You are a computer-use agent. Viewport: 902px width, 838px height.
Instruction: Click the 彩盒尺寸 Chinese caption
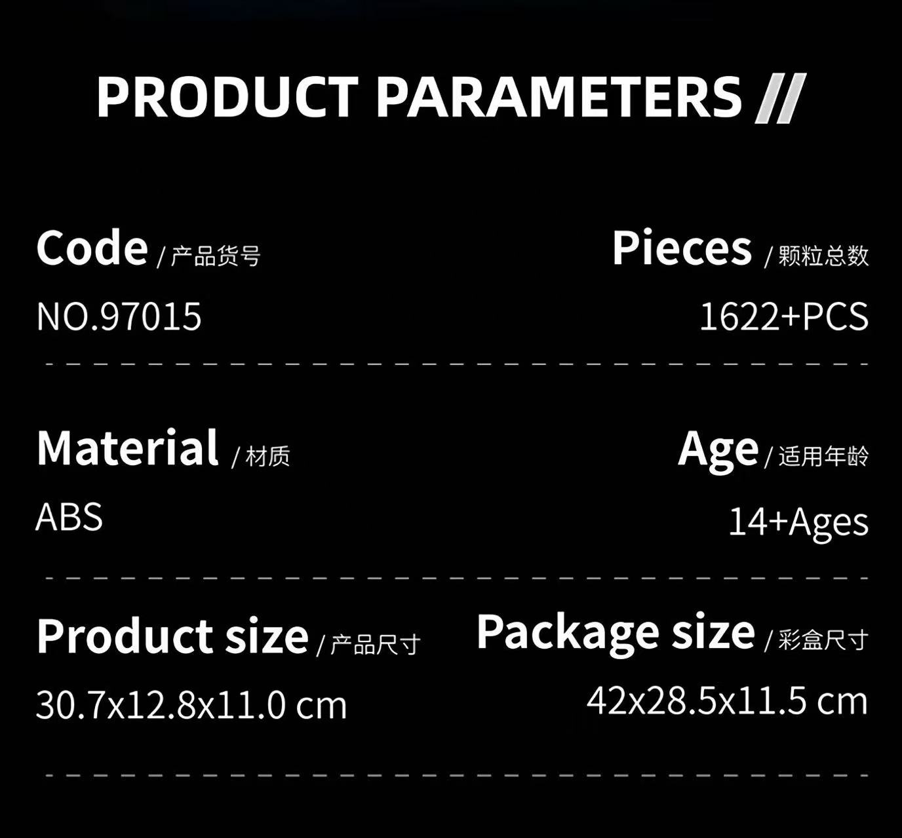coord(823,639)
